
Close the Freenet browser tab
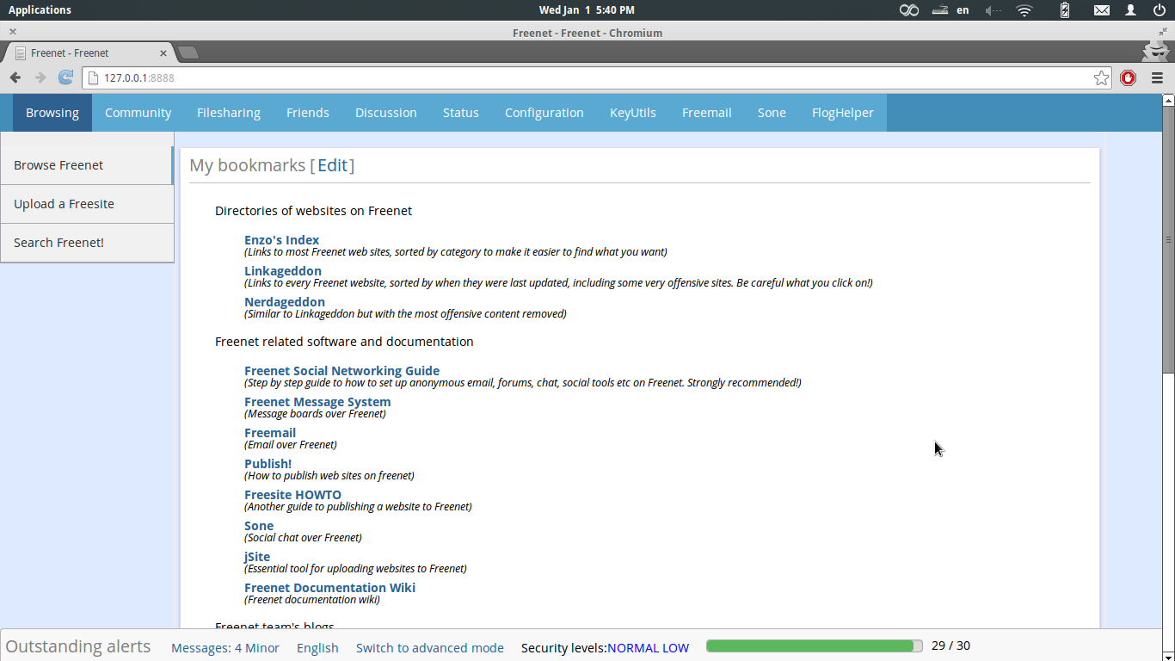click(163, 53)
